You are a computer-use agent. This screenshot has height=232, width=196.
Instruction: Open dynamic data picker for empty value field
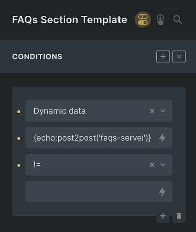[x=162, y=192]
